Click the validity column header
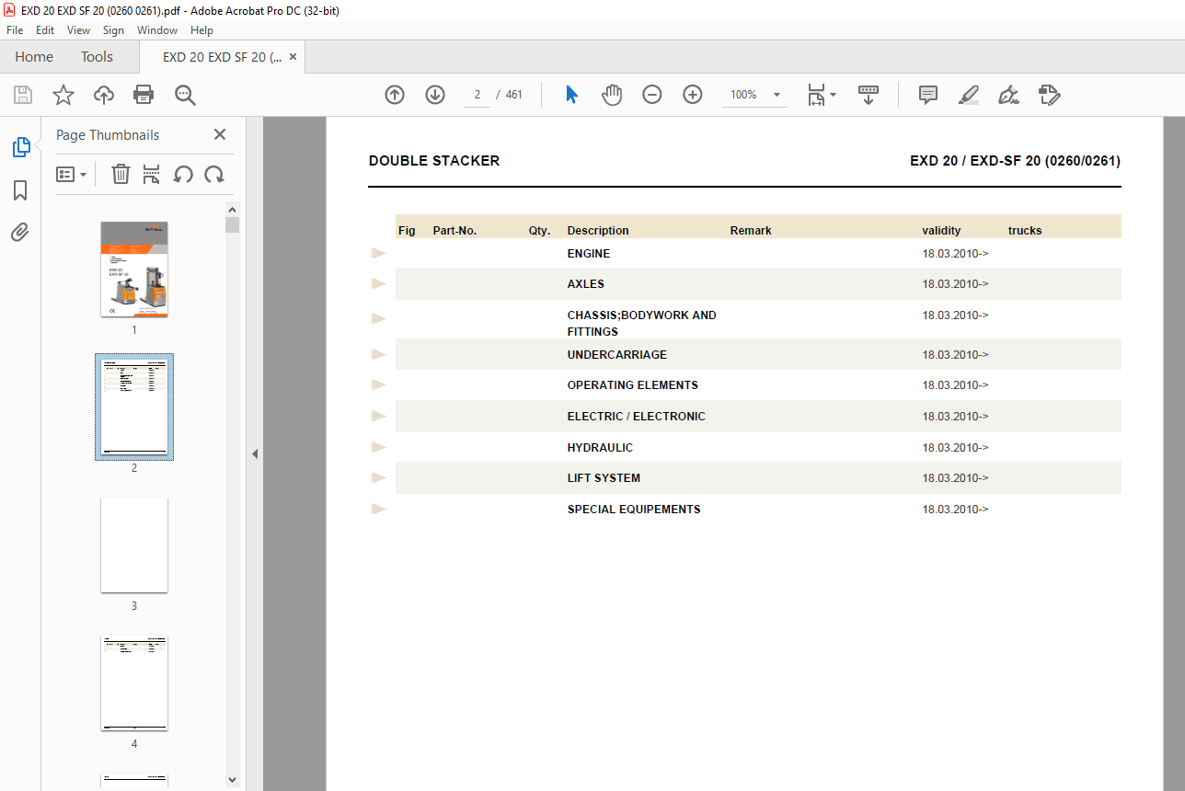 (941, 231)
